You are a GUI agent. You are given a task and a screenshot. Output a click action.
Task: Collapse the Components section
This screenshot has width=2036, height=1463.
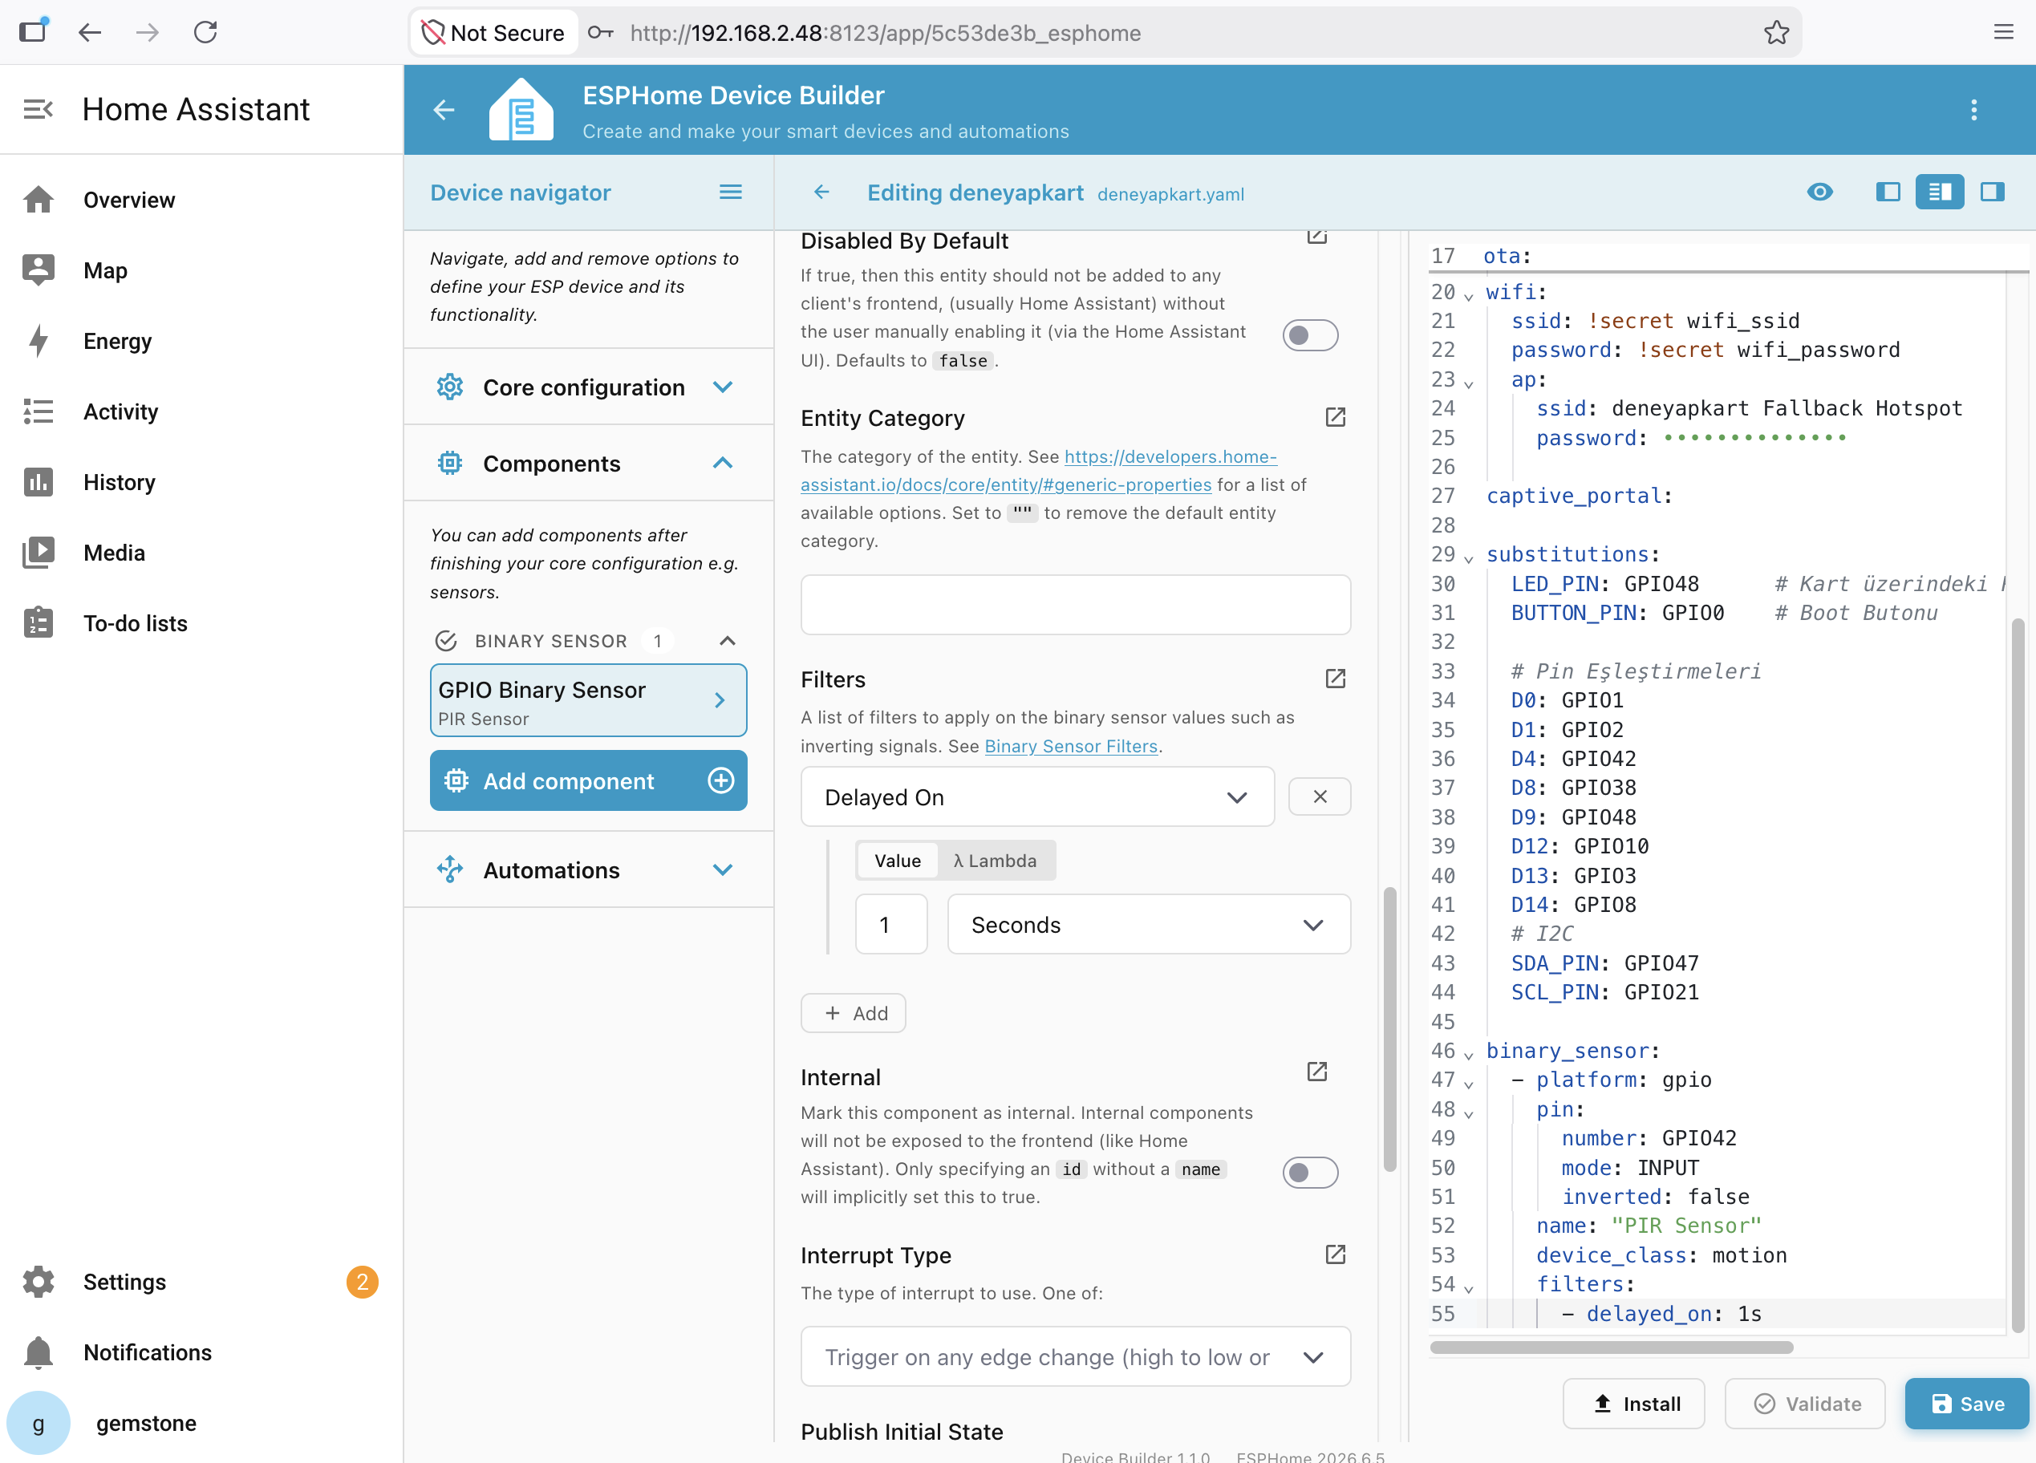(x=588, y=463)
